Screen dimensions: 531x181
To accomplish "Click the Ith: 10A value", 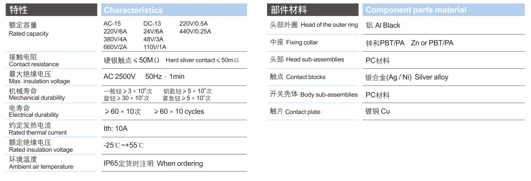I will (x=116, y=129).
